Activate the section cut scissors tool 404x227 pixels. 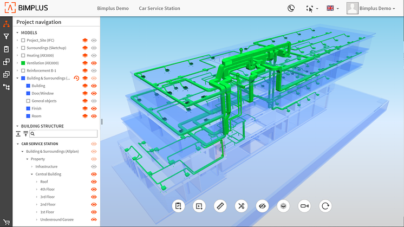(241, 206)
